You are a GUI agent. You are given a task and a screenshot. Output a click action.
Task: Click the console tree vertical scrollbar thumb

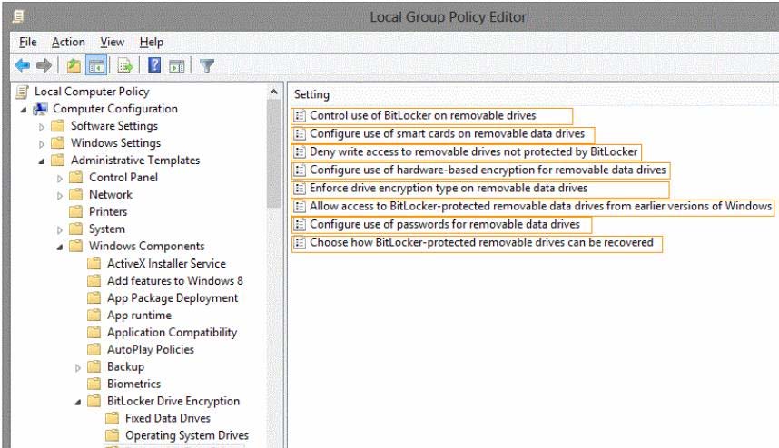[x=274, y=154]
